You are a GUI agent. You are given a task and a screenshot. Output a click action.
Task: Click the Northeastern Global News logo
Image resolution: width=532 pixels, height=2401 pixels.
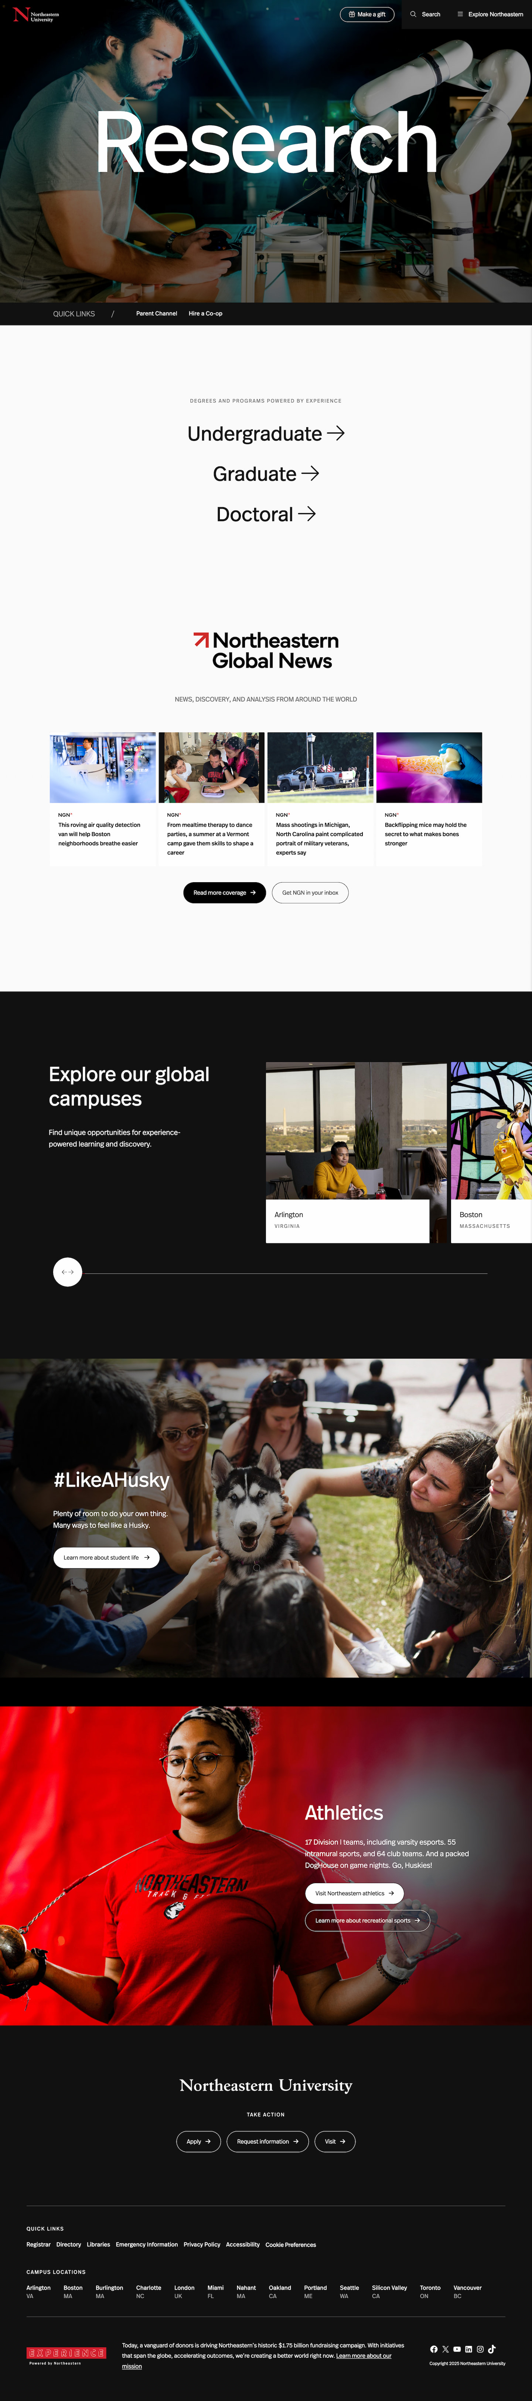point(266,651)
